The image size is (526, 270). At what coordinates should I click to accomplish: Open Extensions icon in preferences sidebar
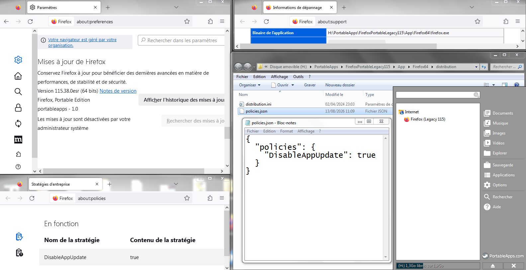[x=18, y=154]
